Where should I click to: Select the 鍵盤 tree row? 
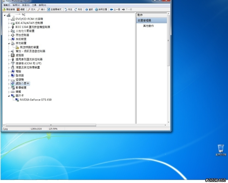click(x=18, y=91)
